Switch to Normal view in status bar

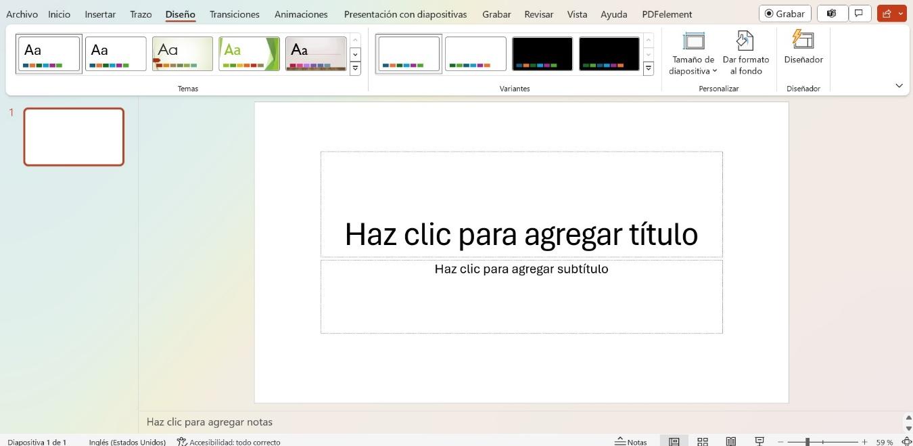tap(674, 441)
